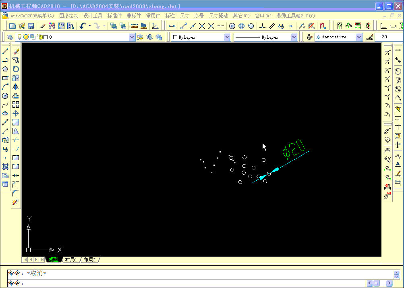Expand the layer 0 dropdown
The width and height of the screenshot is (404, 288).
point(132,37)
